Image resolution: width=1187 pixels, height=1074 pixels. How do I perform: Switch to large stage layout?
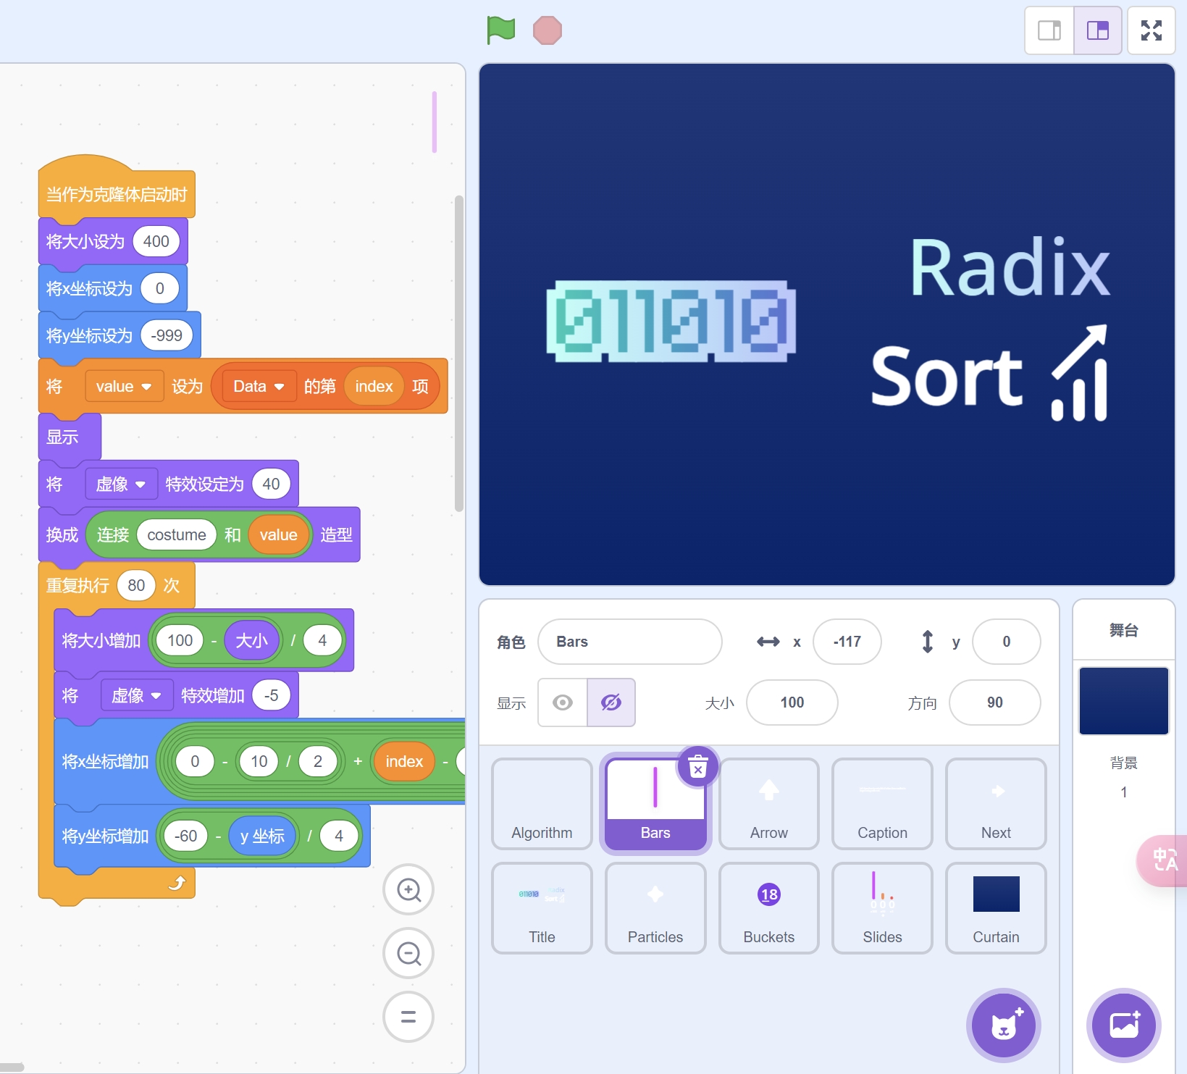(x=1098, y=30)
